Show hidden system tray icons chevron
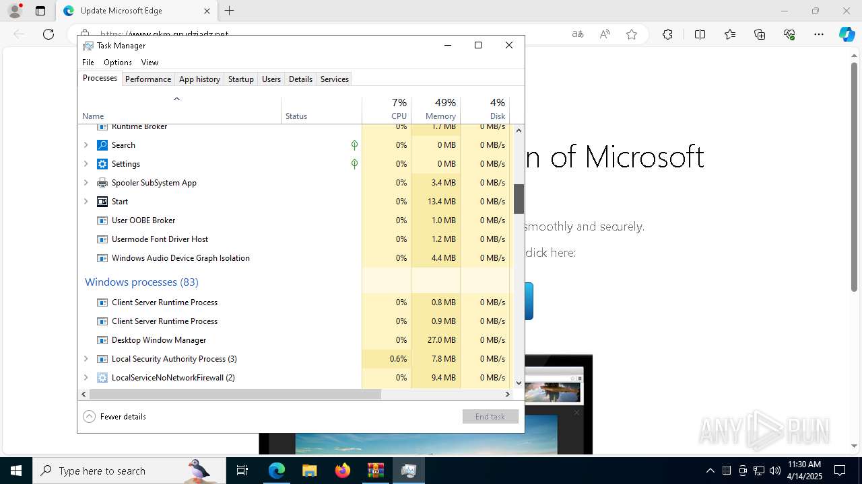 point(710,471)
